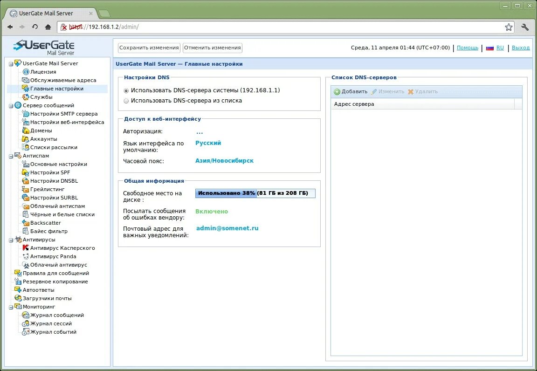Click the Облачный антивирус biohazard icon
537x371 pixels.
[26, 265]
